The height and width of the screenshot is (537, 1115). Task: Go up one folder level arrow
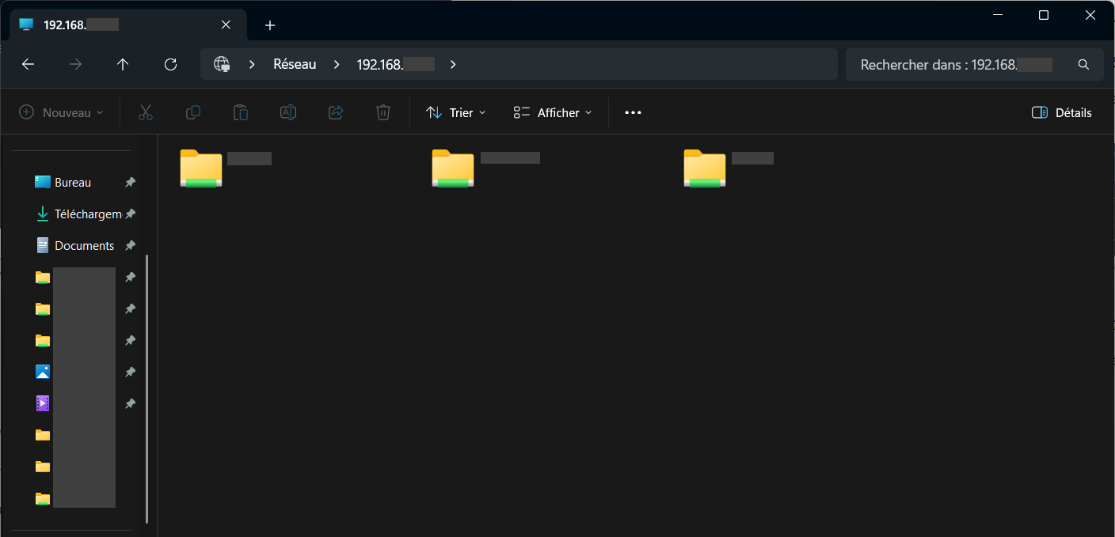(x=123, y=65)
